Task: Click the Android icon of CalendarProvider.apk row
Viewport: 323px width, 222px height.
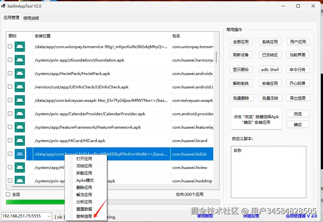Action: pos(20,114)
